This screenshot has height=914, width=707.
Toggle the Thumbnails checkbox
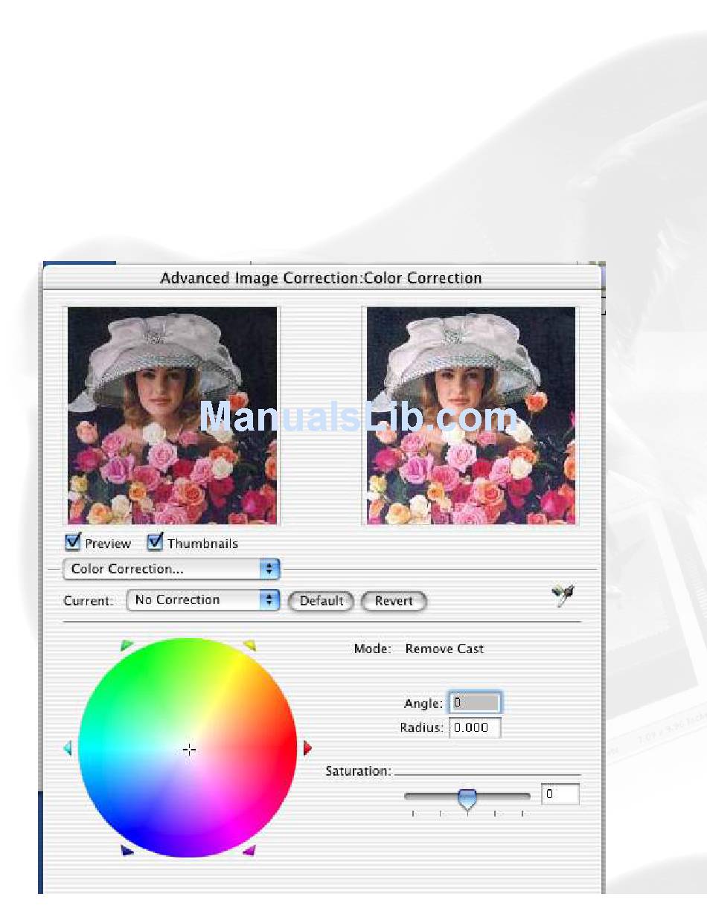[x=155, y=542]
